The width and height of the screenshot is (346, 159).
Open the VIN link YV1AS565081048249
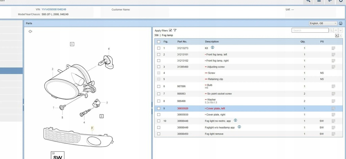pos(54,9)
